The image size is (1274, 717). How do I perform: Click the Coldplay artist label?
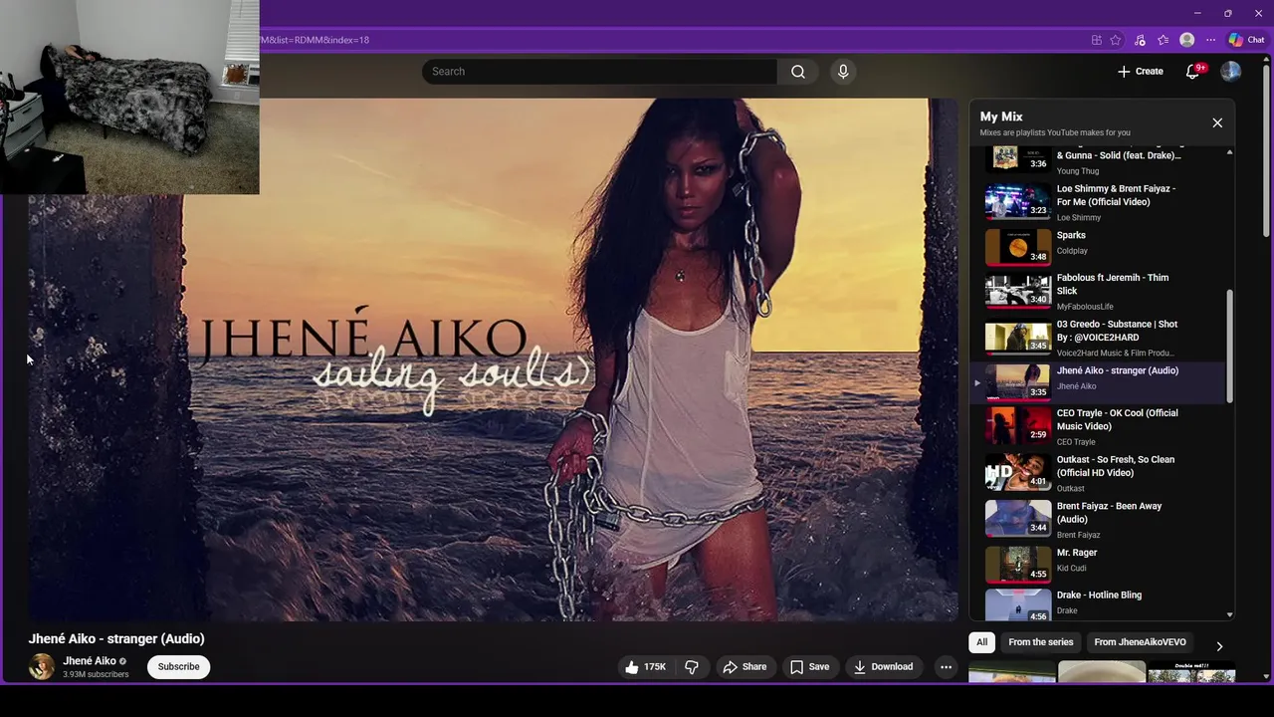point(1072,251)
